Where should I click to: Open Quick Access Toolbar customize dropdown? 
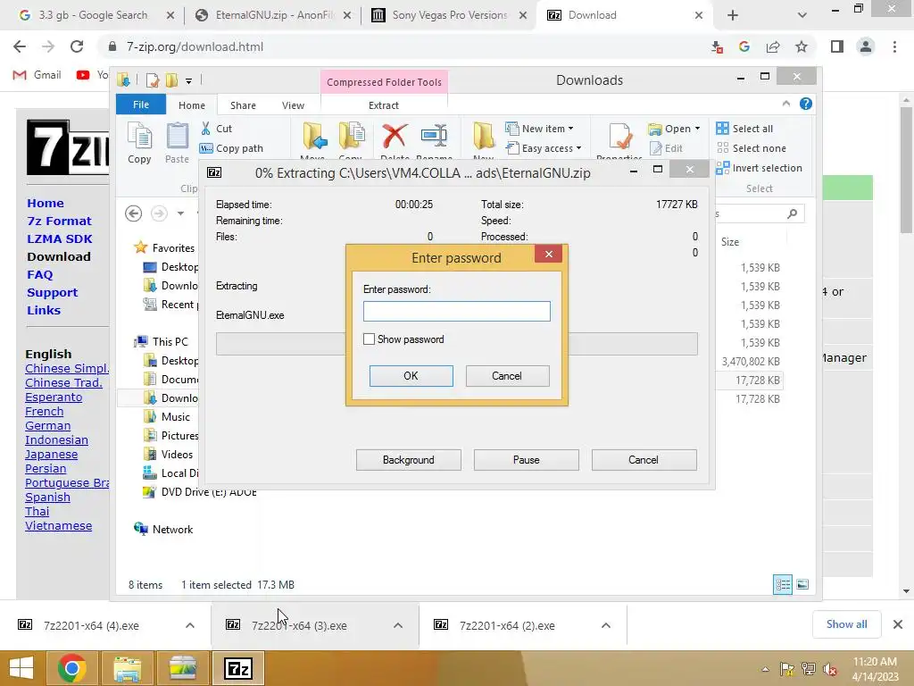[x=189, y=80]
